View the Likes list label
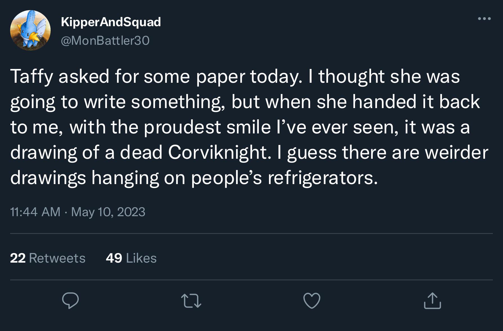This screenshot has height=331, width=503. (x=141, y=258)
